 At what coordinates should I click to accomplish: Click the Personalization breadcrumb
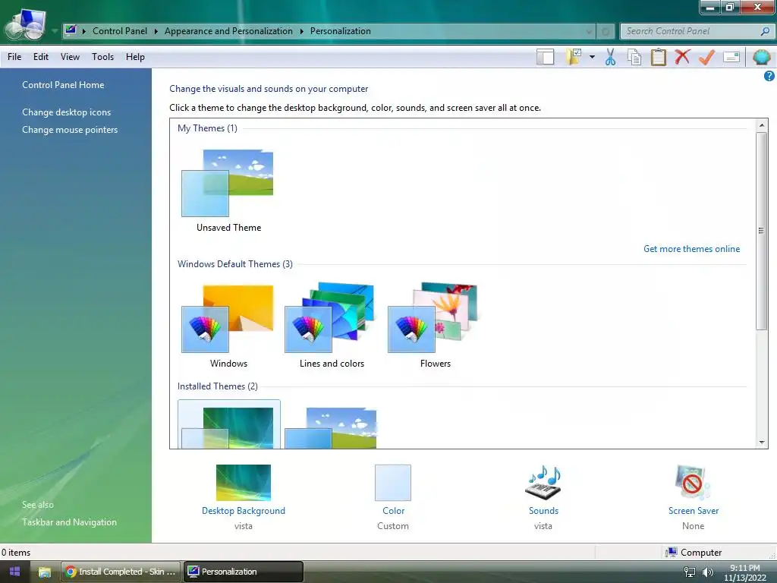341,31
